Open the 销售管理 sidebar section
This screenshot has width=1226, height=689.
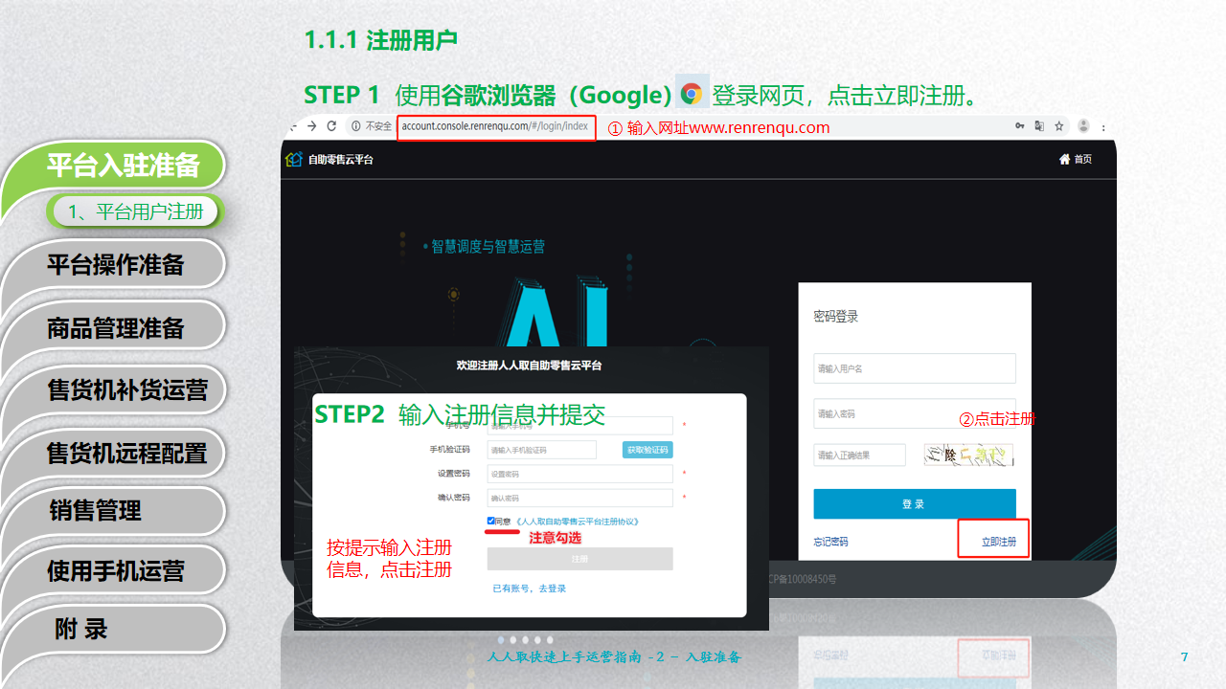[x=96, y=510]
